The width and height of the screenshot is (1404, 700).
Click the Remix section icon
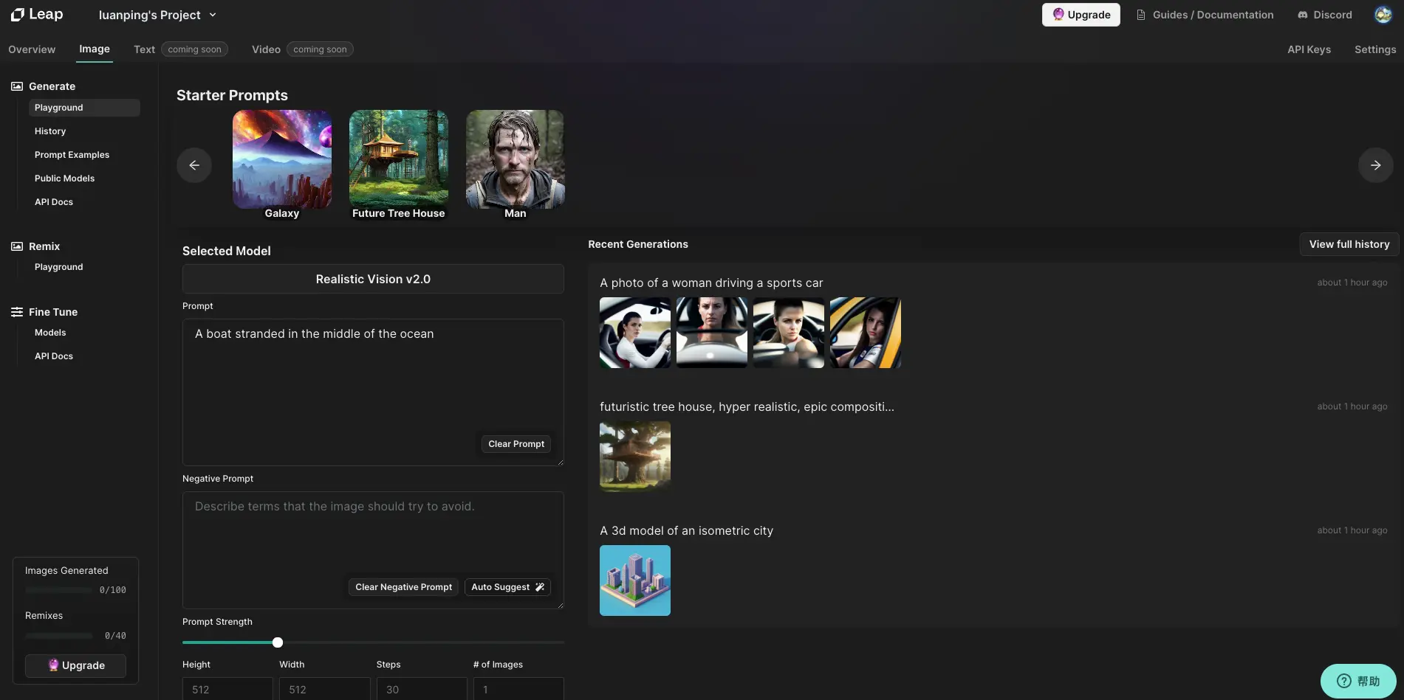(17, 246)
